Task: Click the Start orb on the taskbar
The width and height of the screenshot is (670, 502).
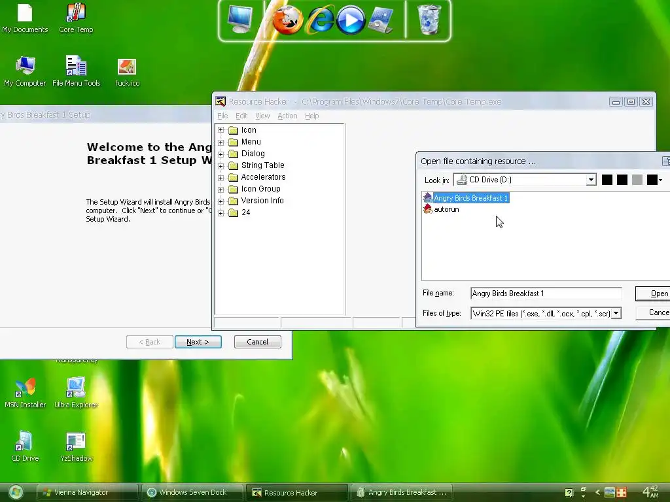Action: click(16, 493)
